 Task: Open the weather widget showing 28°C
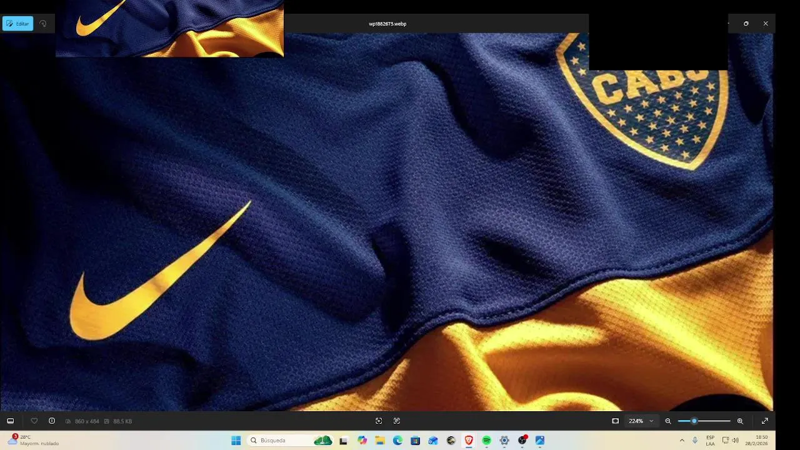pyautogui.click(x=32, y=441)
